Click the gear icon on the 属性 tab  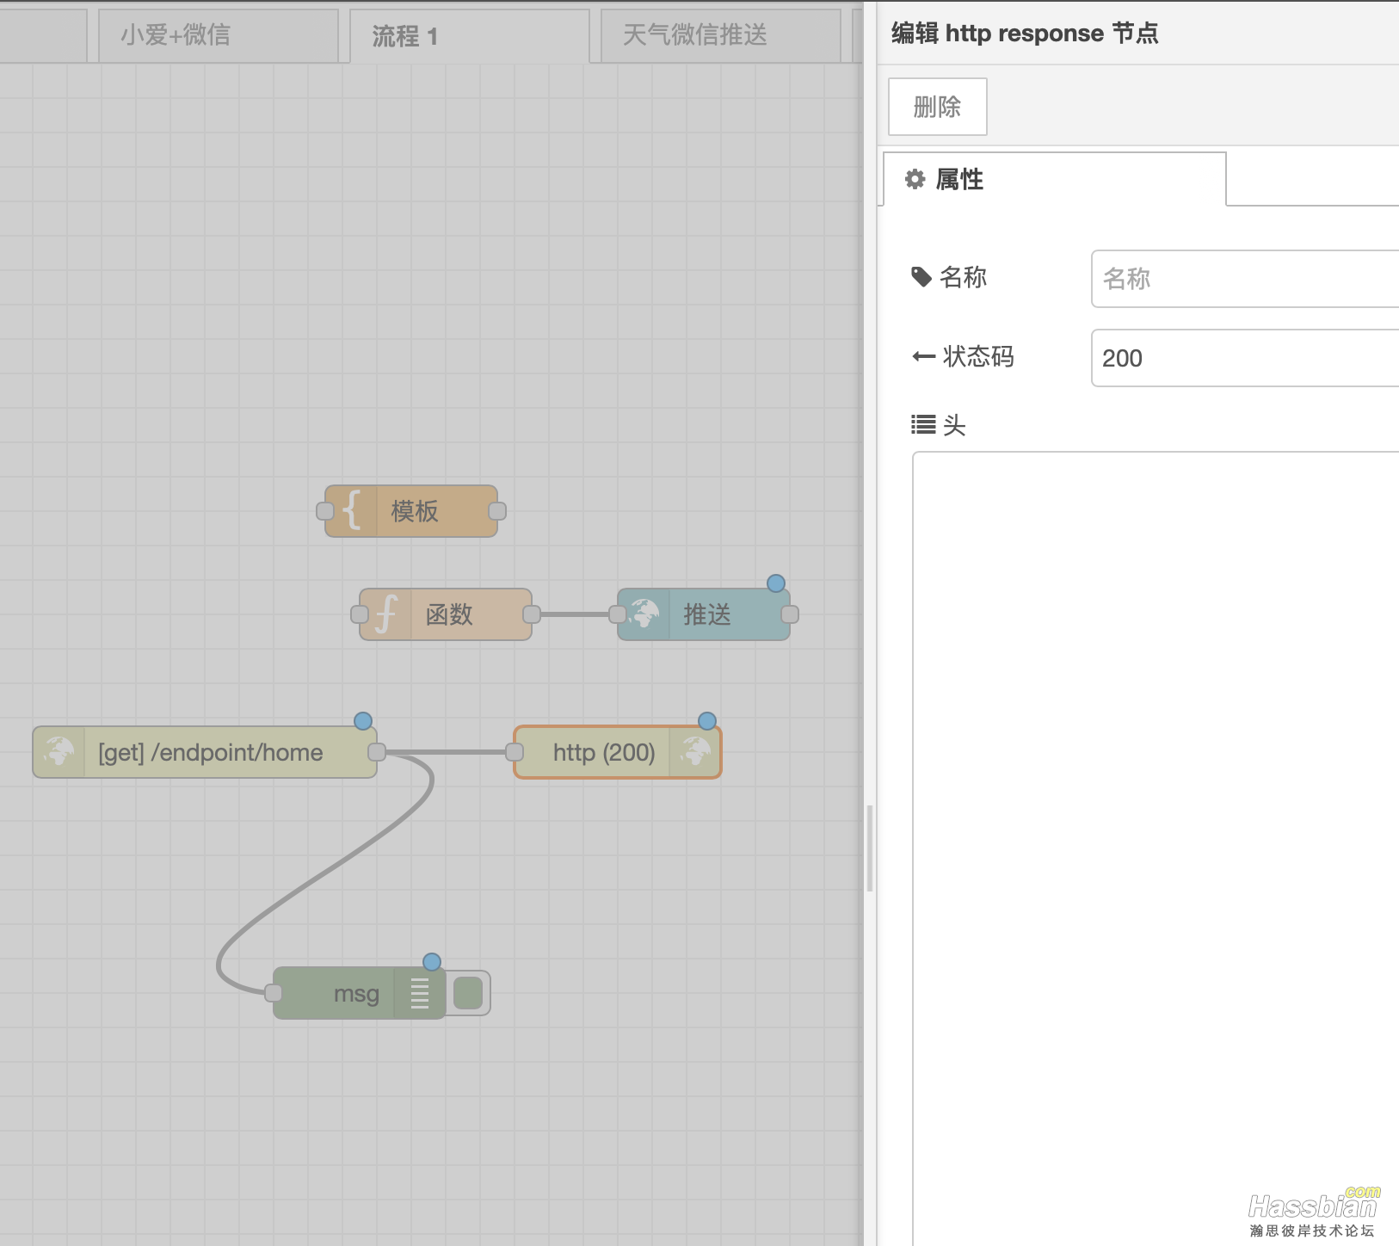coord(915,179)
